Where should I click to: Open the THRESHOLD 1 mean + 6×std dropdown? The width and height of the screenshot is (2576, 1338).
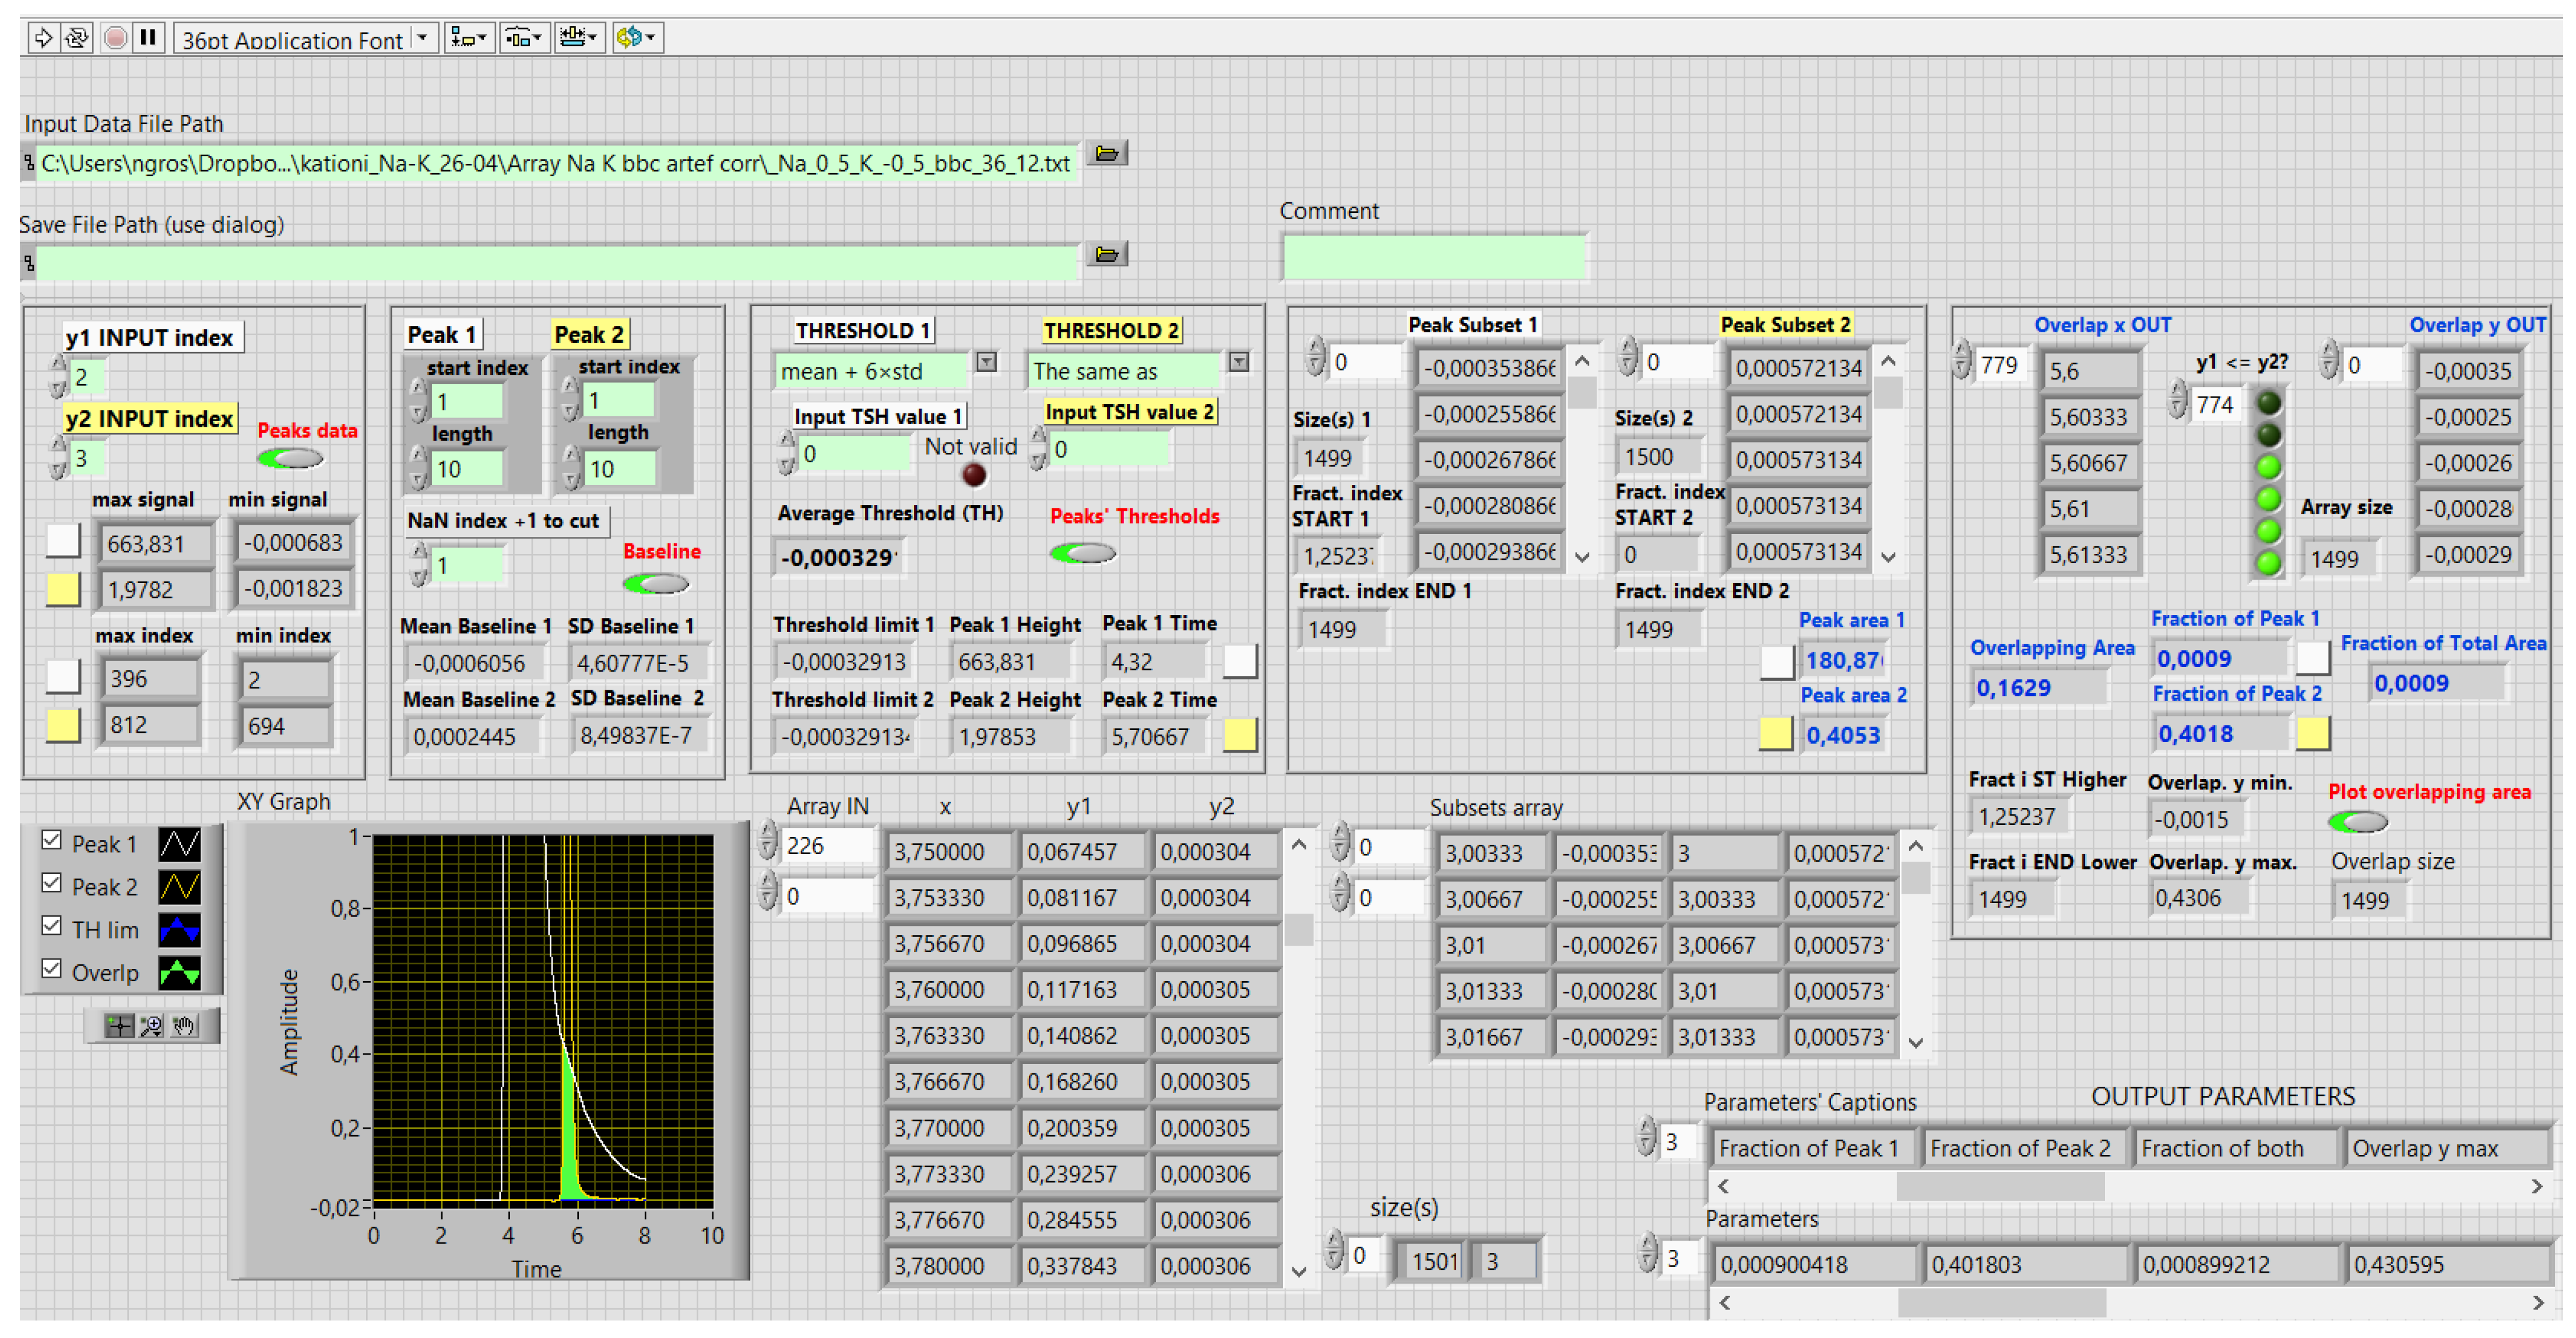[x=986, y=362]
